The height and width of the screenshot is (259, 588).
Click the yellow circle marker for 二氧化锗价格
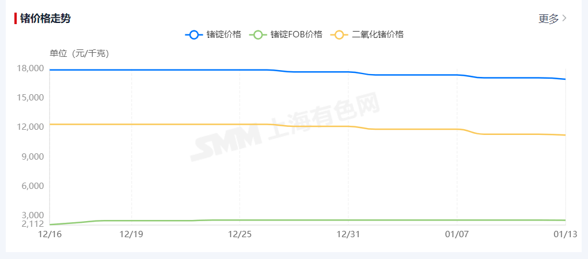(x=339, y=34)
